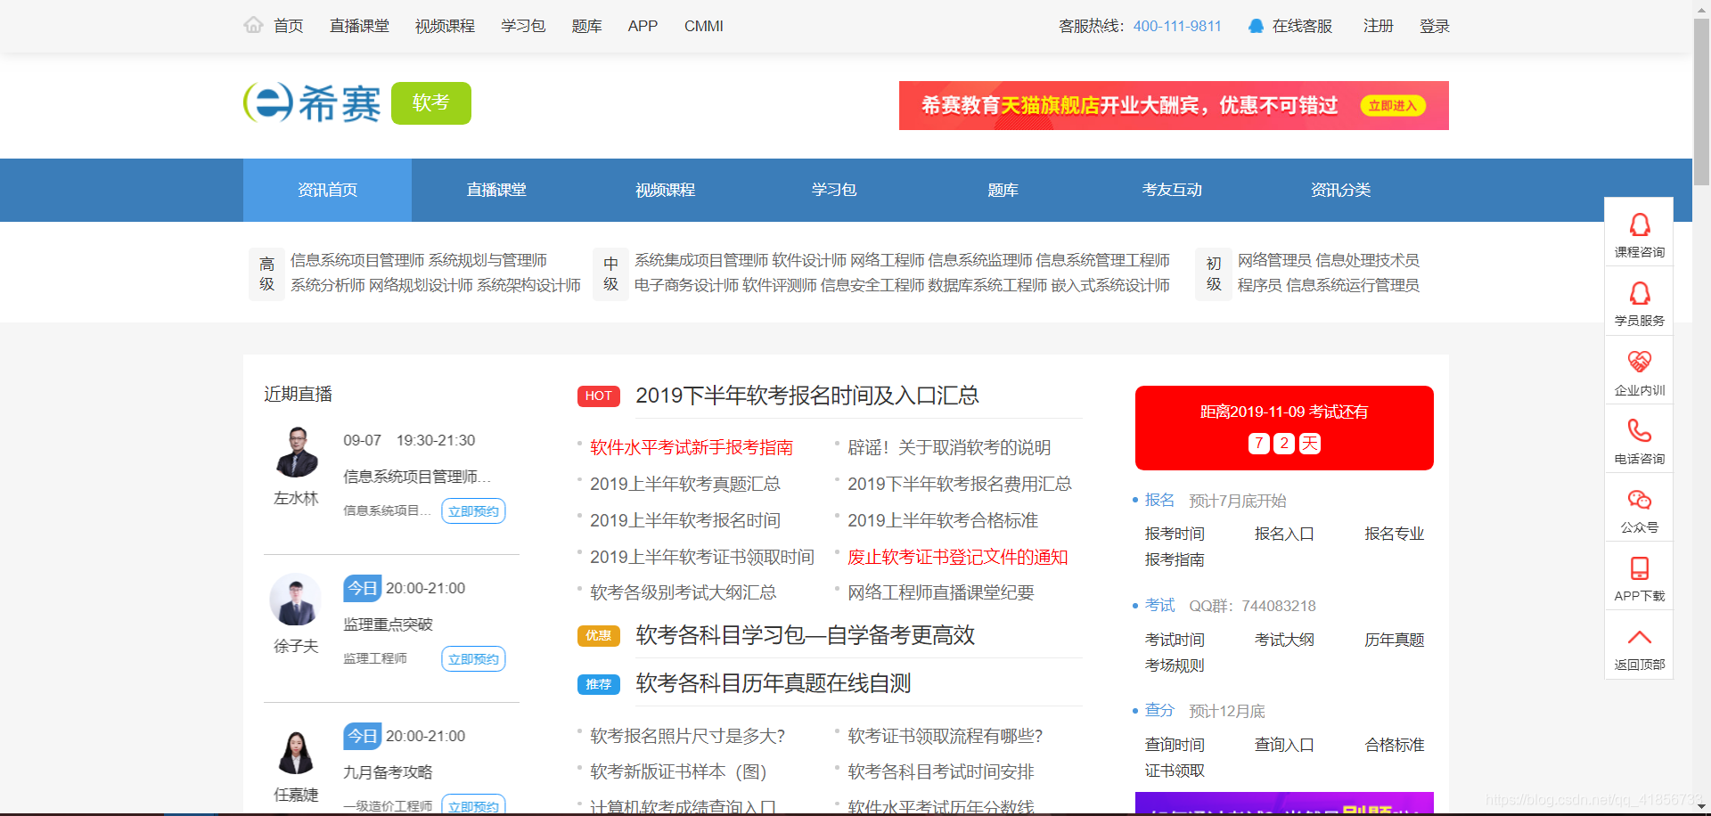Click 立即预约 for 徐子夫's live class

click(x=473, y=659)
